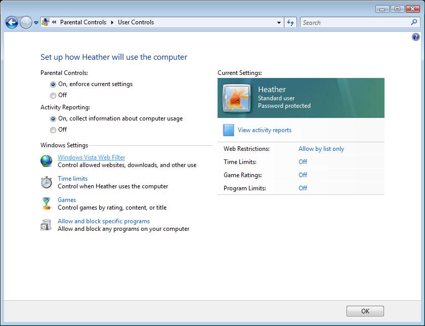Image resolution: width=425 pixels, height=326 pixels.
Task: Open Allow and block specific programs
Action: click(104, 221)
